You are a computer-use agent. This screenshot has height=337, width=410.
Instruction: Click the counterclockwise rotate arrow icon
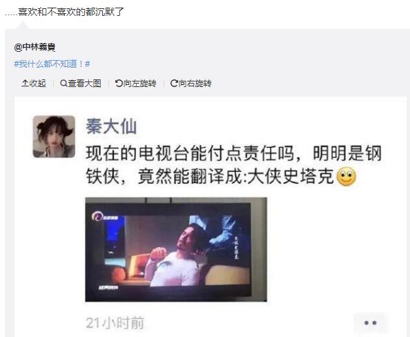[x=119, y=84]
